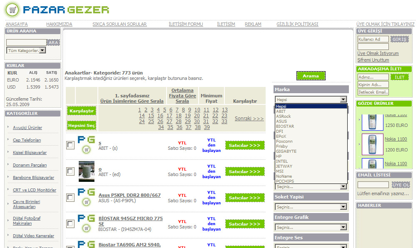Tick the checkbox for Asus P5KPL DDR2
The width and height of the screenshot is (418, 248).
coord(70,198)
